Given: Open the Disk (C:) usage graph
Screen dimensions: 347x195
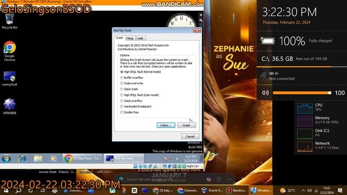Looking at the screenshot, I should point(305,134).
